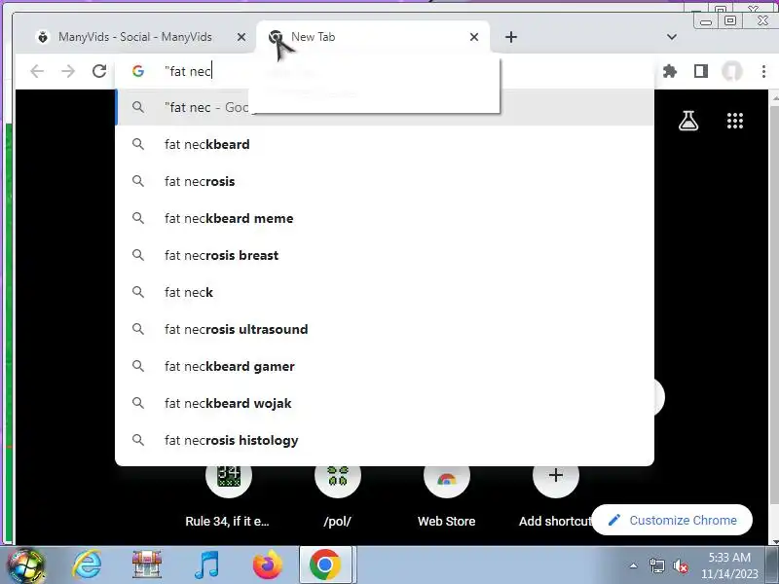
Task: Open the Search Labs flask icon
Action: pos(688,121)
